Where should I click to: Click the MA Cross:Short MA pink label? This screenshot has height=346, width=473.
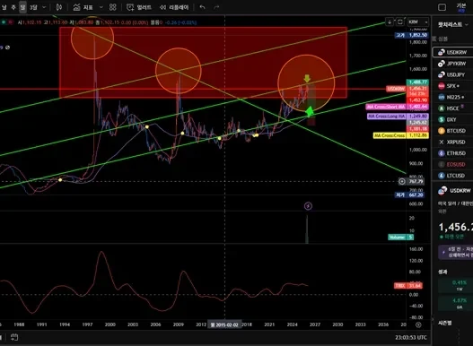(386, 107)
